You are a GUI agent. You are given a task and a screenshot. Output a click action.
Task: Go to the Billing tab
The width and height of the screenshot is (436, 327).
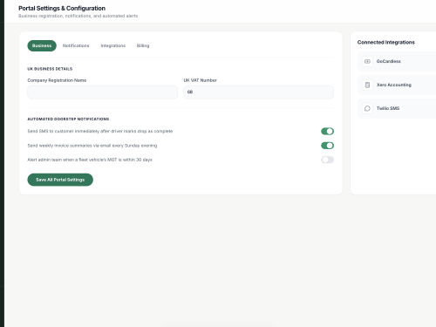click(143, 45)
